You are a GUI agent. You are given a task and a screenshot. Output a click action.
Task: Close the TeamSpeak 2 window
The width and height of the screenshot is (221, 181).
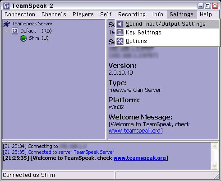click(215, 6)
